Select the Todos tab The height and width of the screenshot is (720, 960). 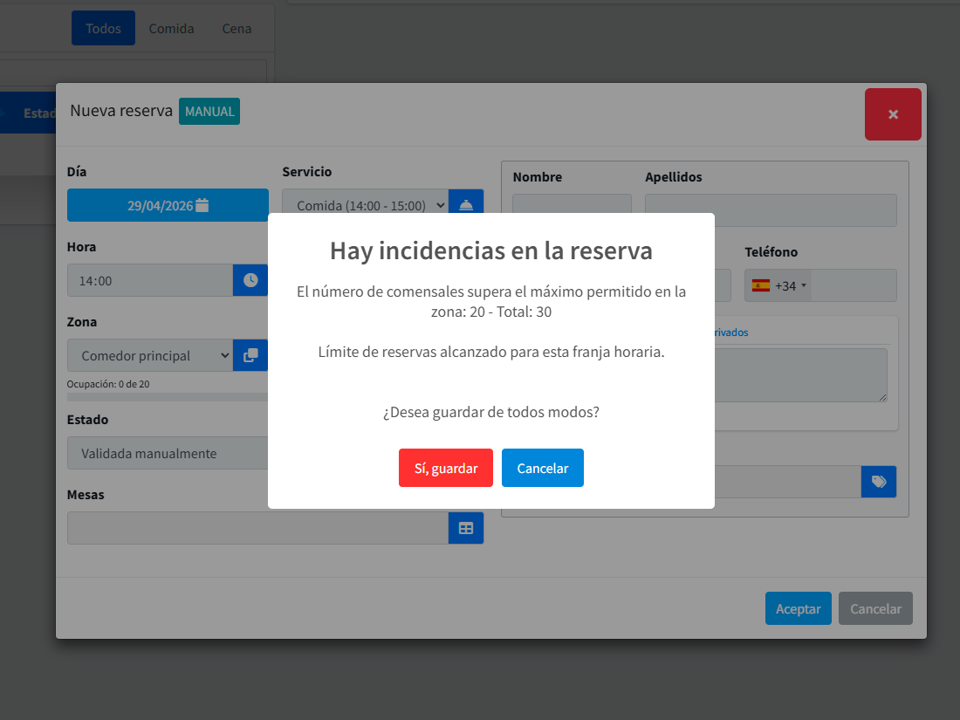pyautogui.click(x=104, y=28)
